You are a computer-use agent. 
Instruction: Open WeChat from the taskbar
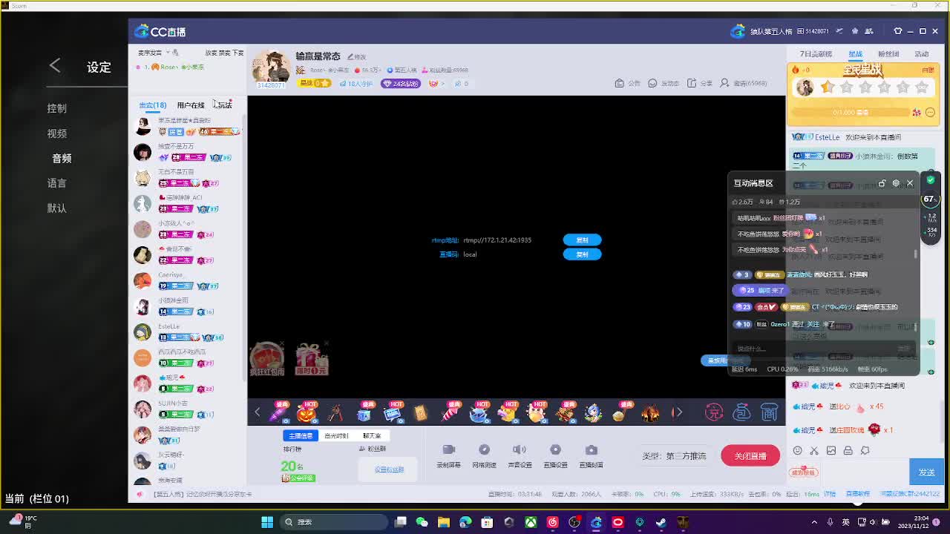422,522
